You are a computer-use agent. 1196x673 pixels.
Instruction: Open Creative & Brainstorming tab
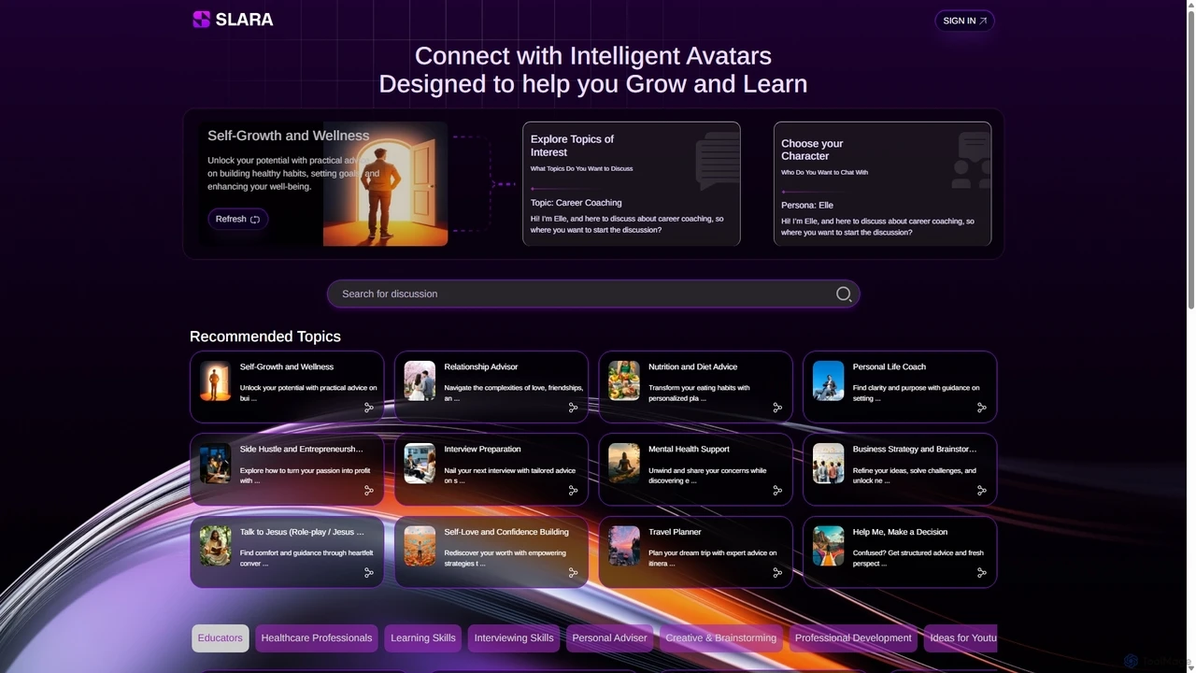point(721,638)
